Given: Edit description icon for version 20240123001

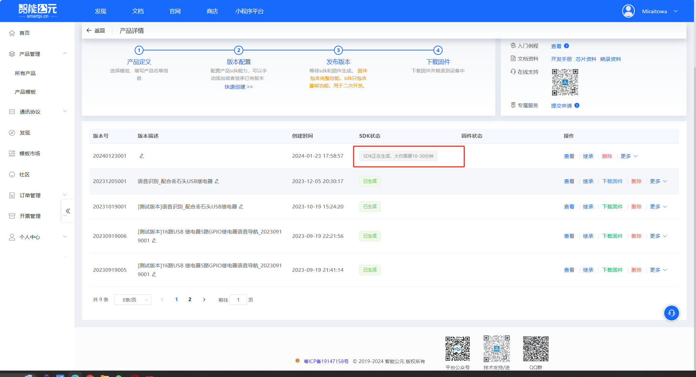Looking at the screenshot, I should coord(142,156).
